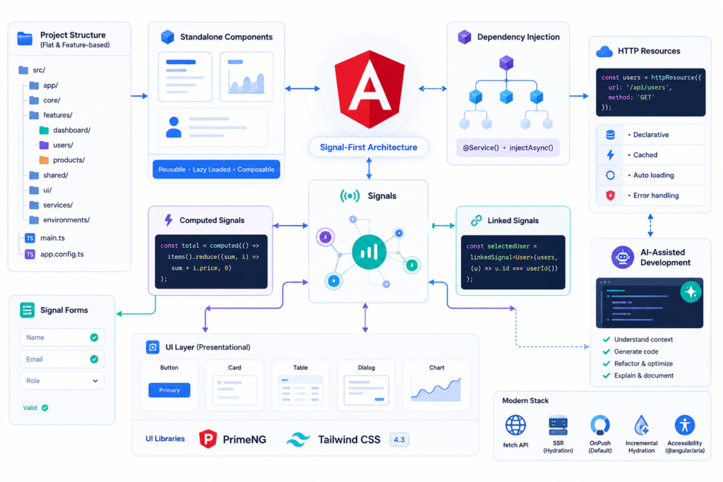Click the Card component preview
The width and height of the screenshot is (723, 482).
point(234,386)
